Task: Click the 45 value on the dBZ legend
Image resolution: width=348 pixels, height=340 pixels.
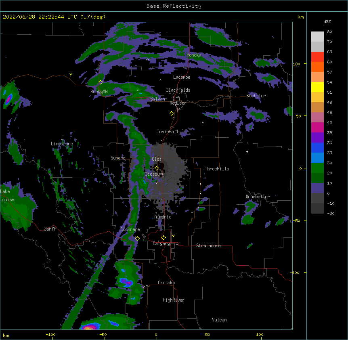Action: 329,113
